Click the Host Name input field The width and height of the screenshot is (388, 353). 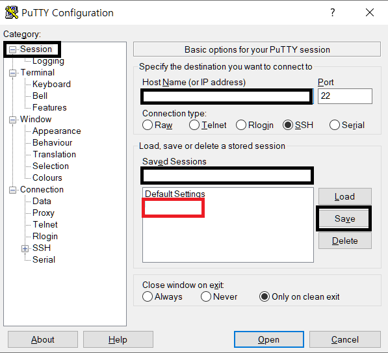[227, 96]
